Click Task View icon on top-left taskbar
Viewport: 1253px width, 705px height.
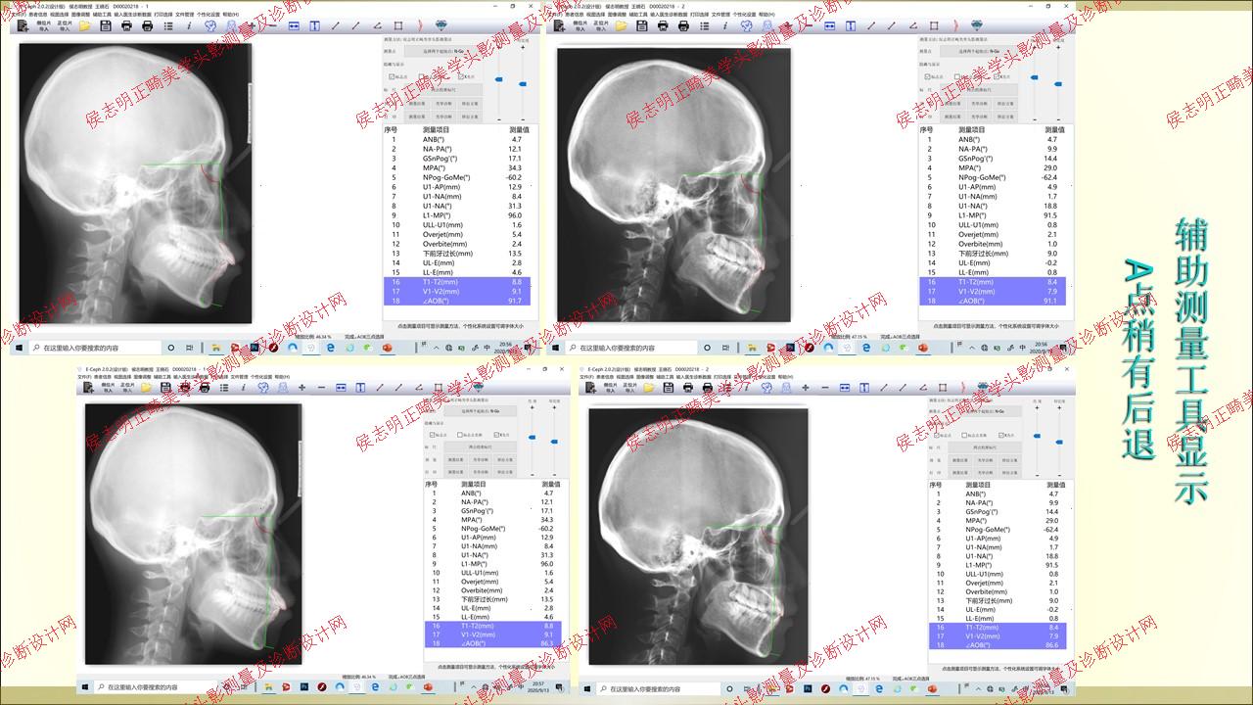coord(188,348)
